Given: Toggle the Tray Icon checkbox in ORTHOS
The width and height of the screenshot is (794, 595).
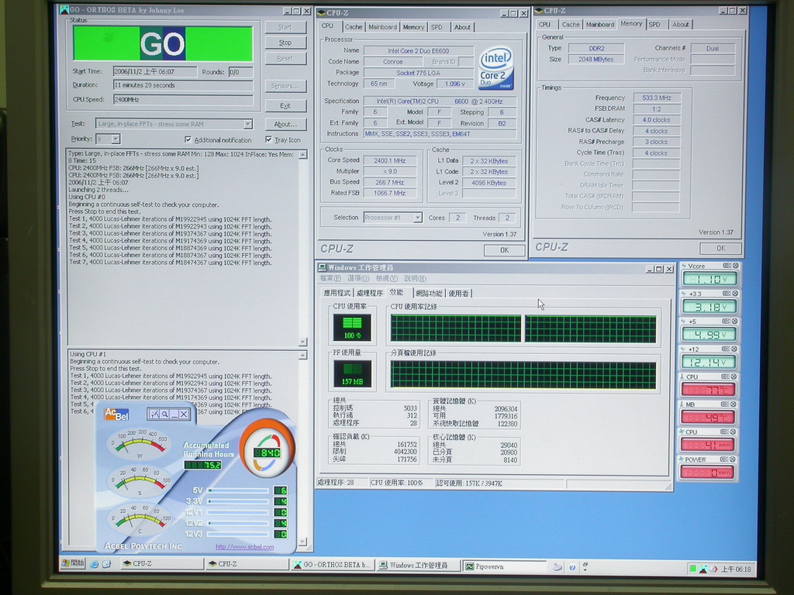Looking at the screenshot, I should [x=268, y=139].
